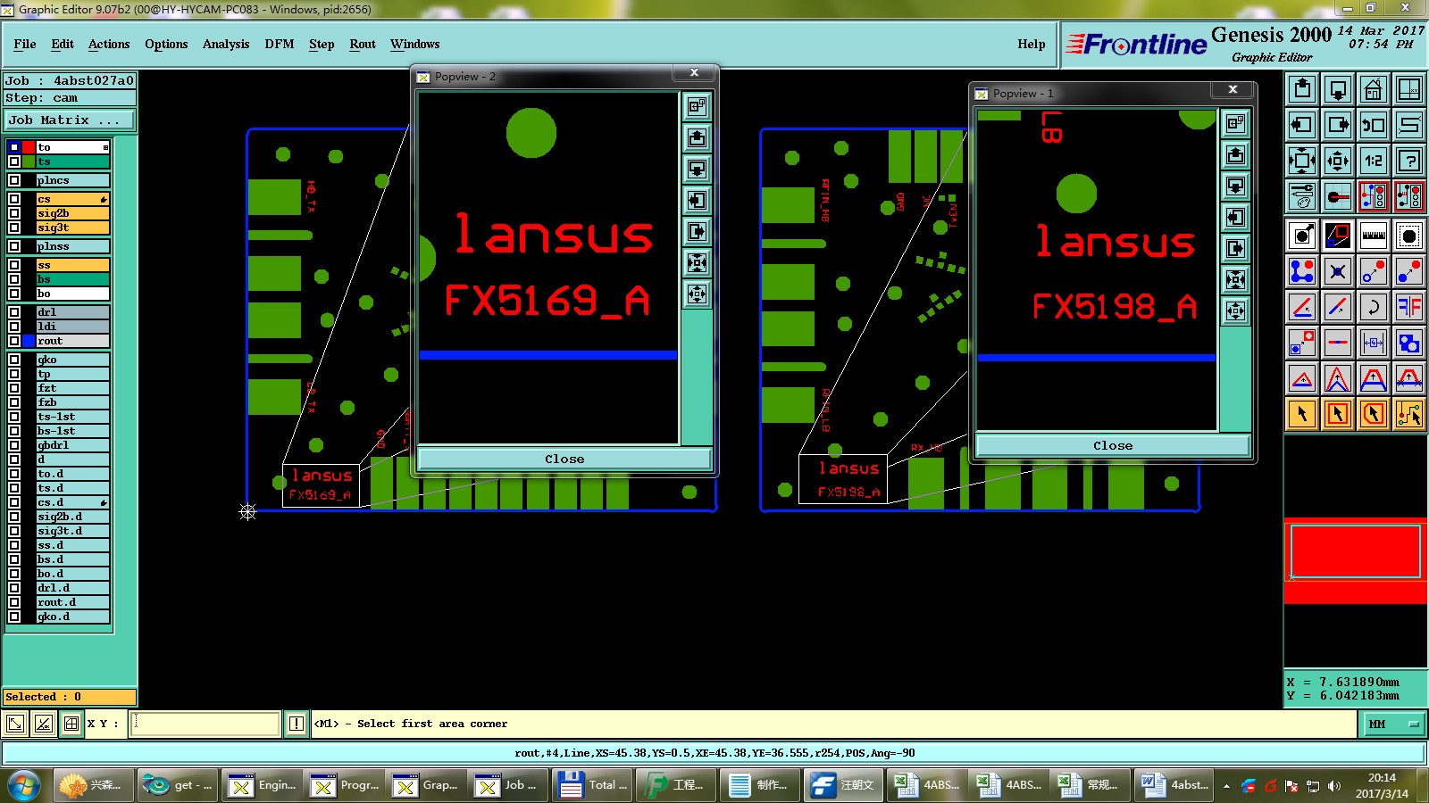Click the X Y coordinate input field

pyautogui.click(x=205, y=724)
